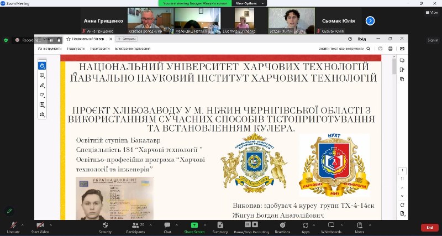Click the save document icon
Viewport: 442px width, 236px height.
click(x=381, y=49)
